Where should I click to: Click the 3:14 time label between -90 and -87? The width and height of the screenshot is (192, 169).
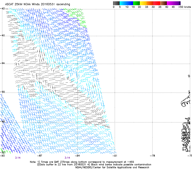[18, 158]
